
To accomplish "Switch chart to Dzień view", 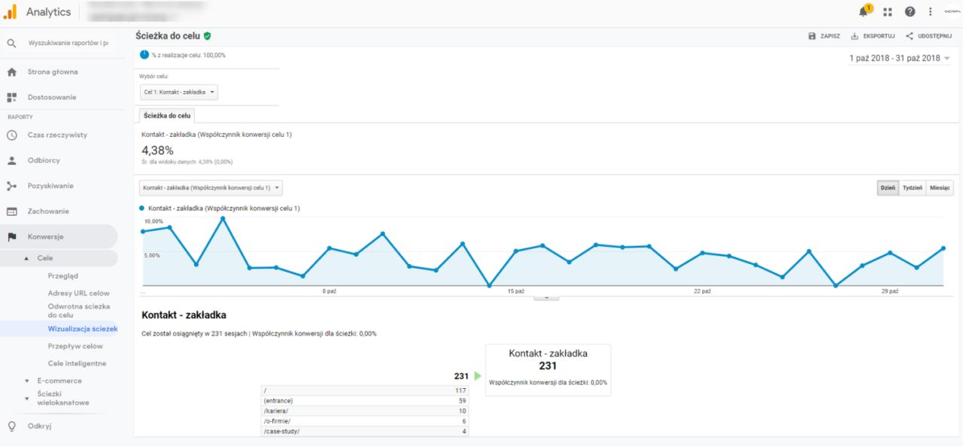I will click(888, 188).
